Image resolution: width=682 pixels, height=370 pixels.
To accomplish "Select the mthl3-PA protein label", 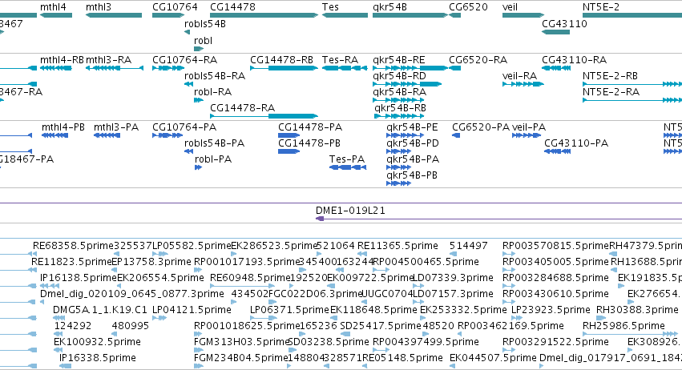I will click(116, 127).
